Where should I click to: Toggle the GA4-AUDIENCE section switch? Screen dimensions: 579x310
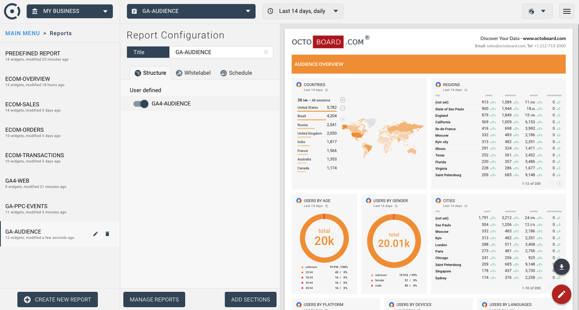point(141,104)
